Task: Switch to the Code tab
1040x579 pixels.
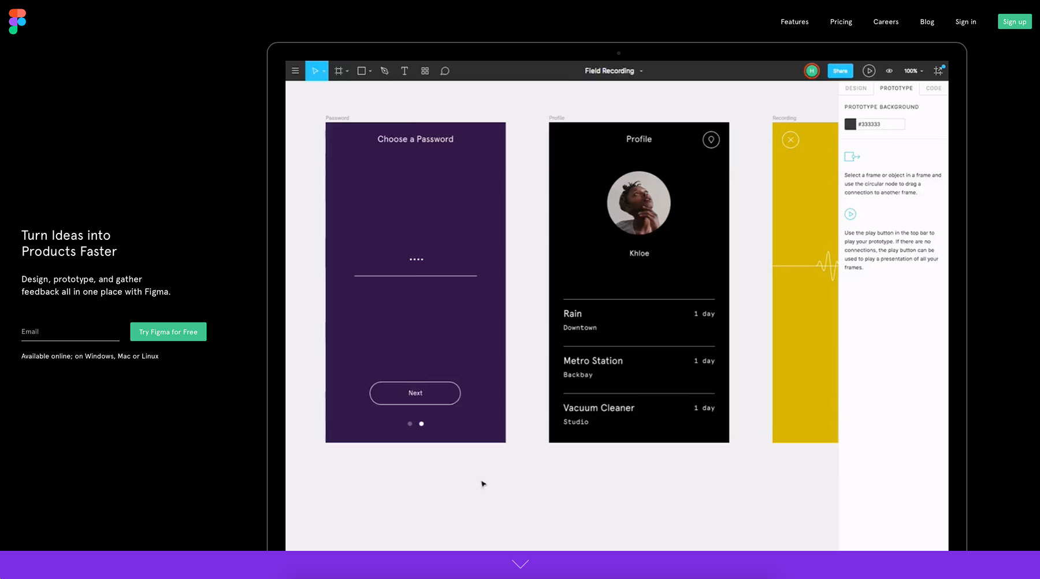Action: tap(934, 88)
